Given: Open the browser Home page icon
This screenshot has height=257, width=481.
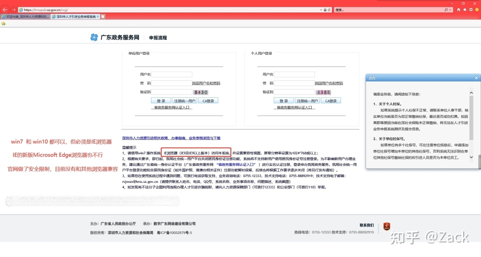Looking at the screenshot, I should [x=458, y=10].
